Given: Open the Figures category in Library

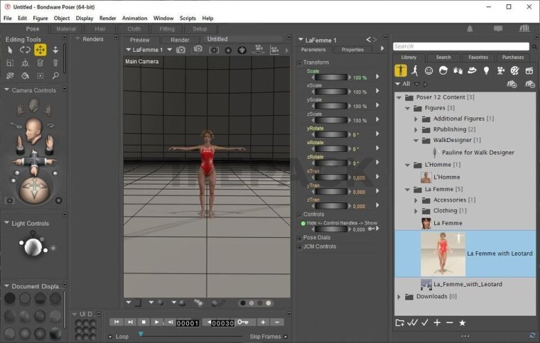Looking at the screenshot, I should pos(401,71).
